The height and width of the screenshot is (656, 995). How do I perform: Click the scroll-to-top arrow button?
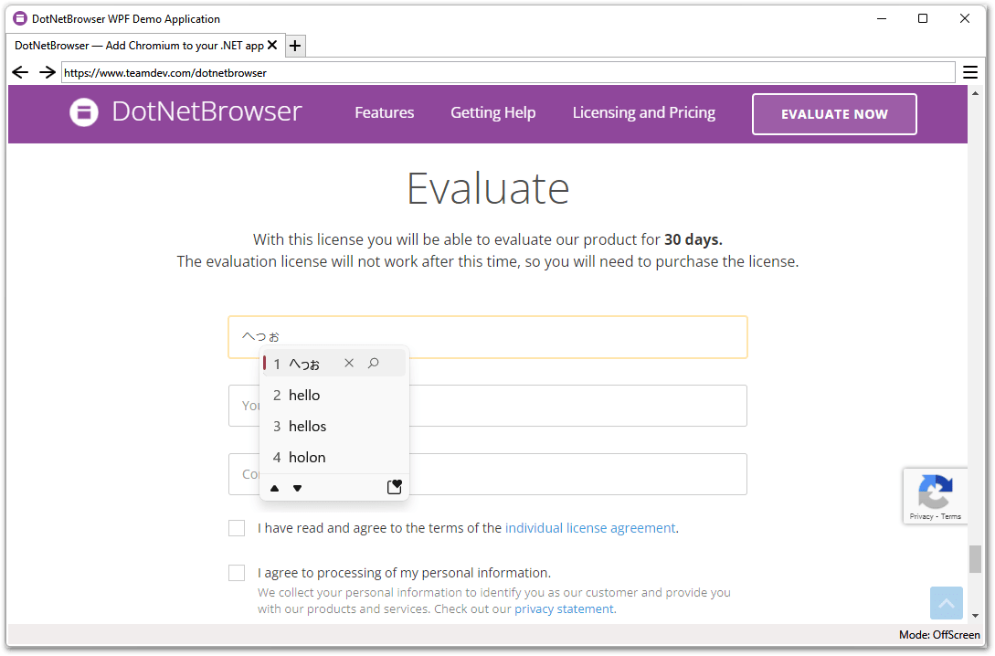(947, 603)
